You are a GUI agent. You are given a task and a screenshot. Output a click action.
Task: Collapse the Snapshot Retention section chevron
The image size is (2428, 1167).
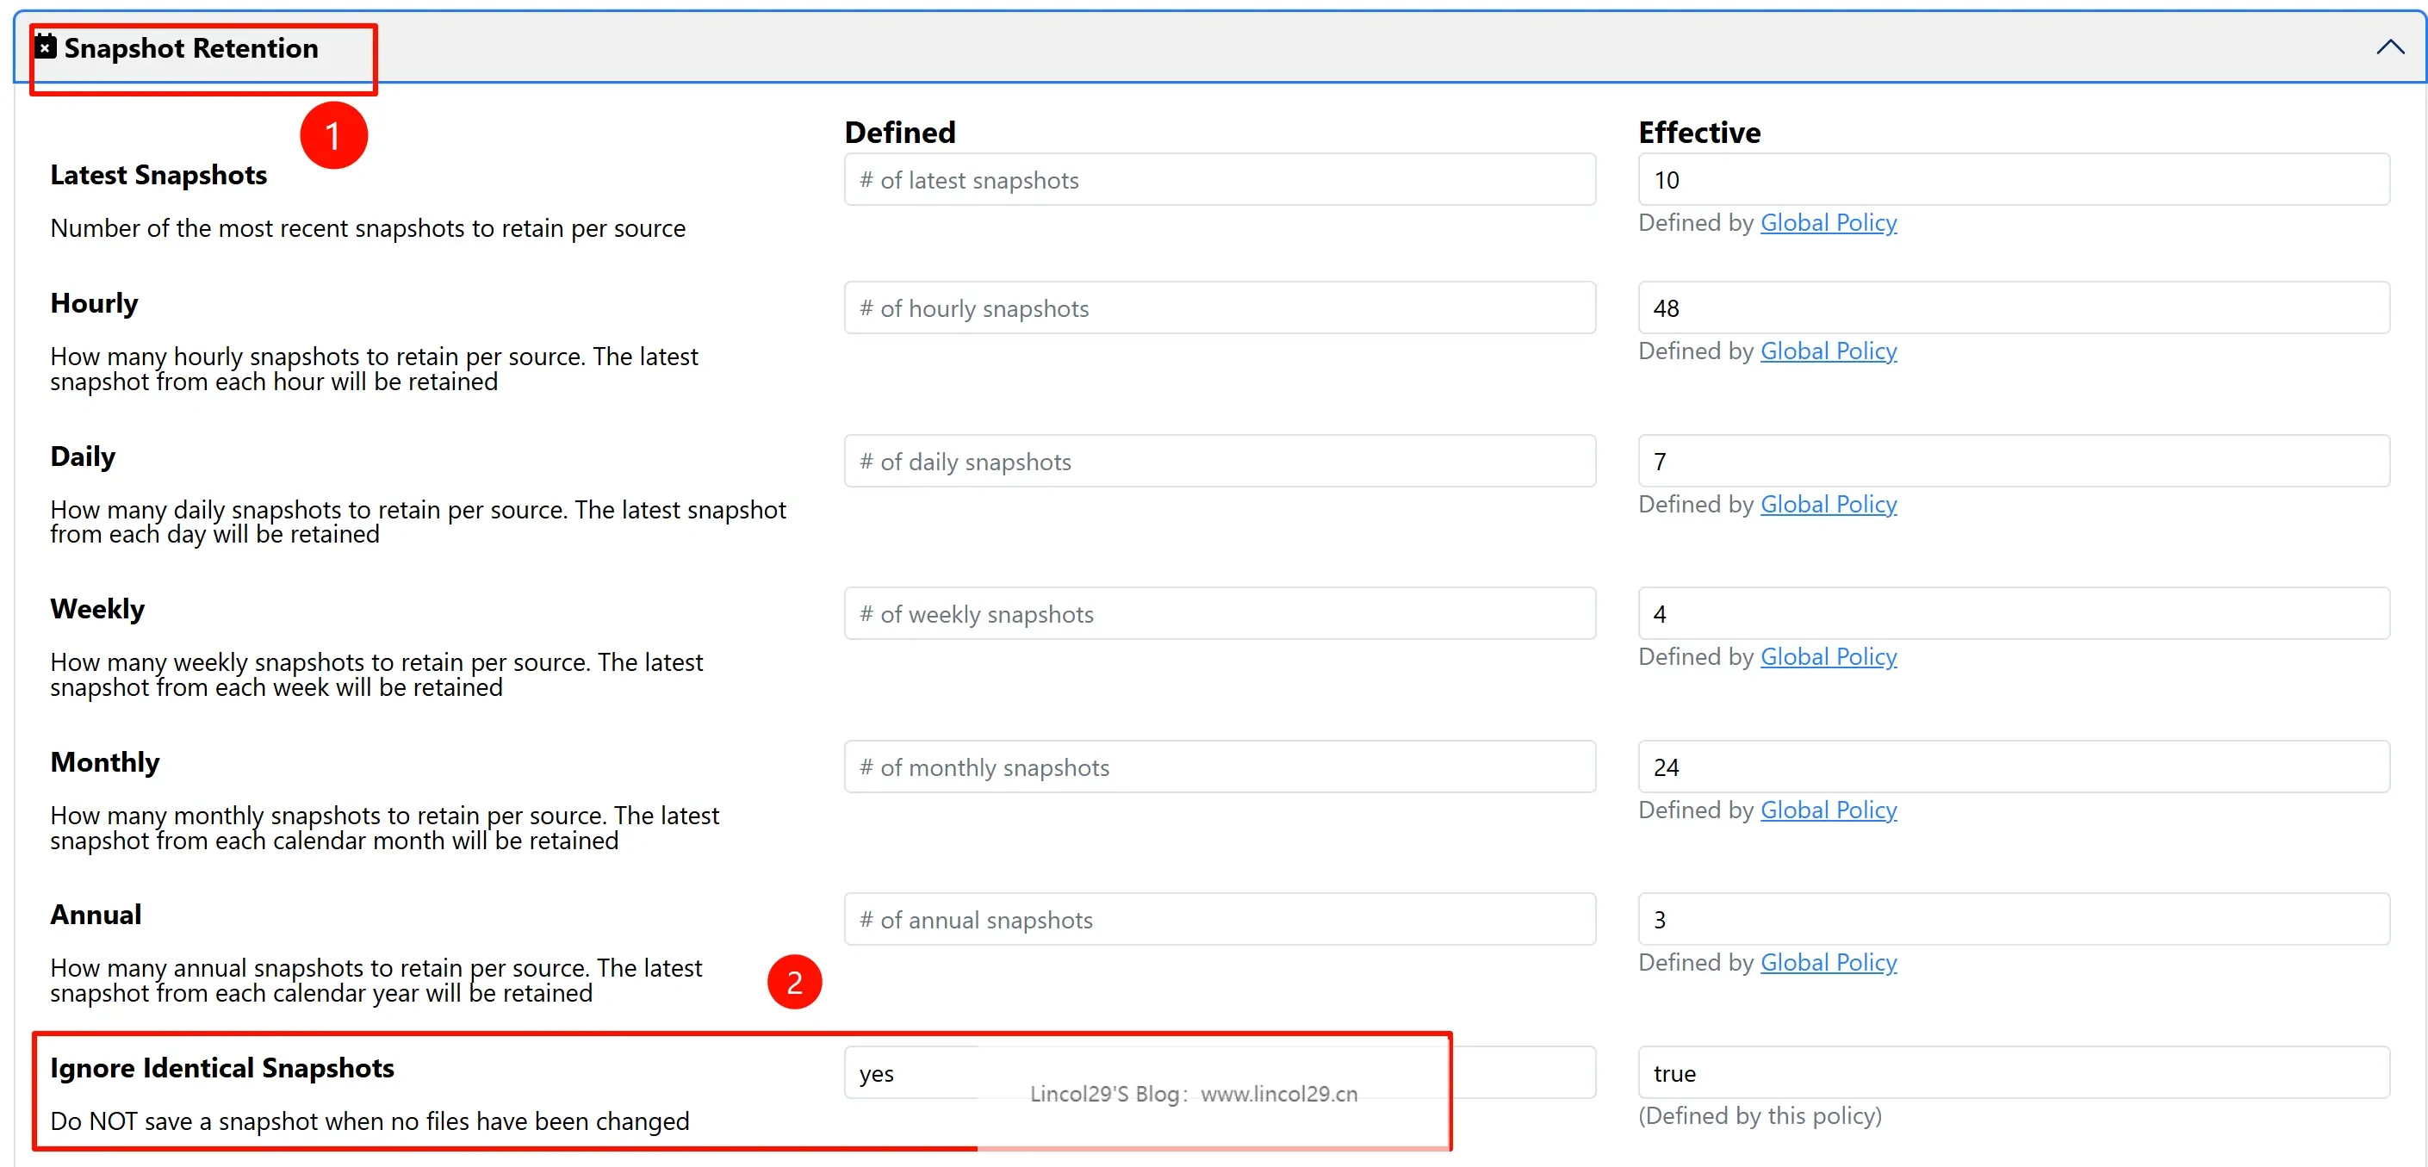[2389, 47]
